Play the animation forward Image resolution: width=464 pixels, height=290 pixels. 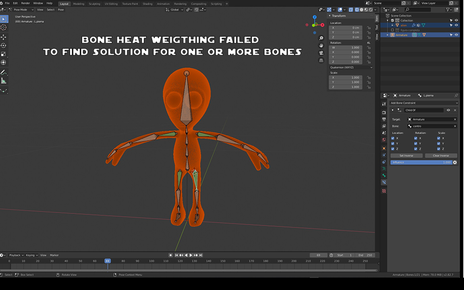tap(191, 255)
